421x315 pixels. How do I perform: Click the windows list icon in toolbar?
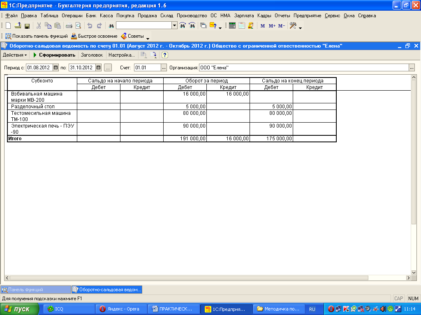pyautogui.click(x=204, y=26)
